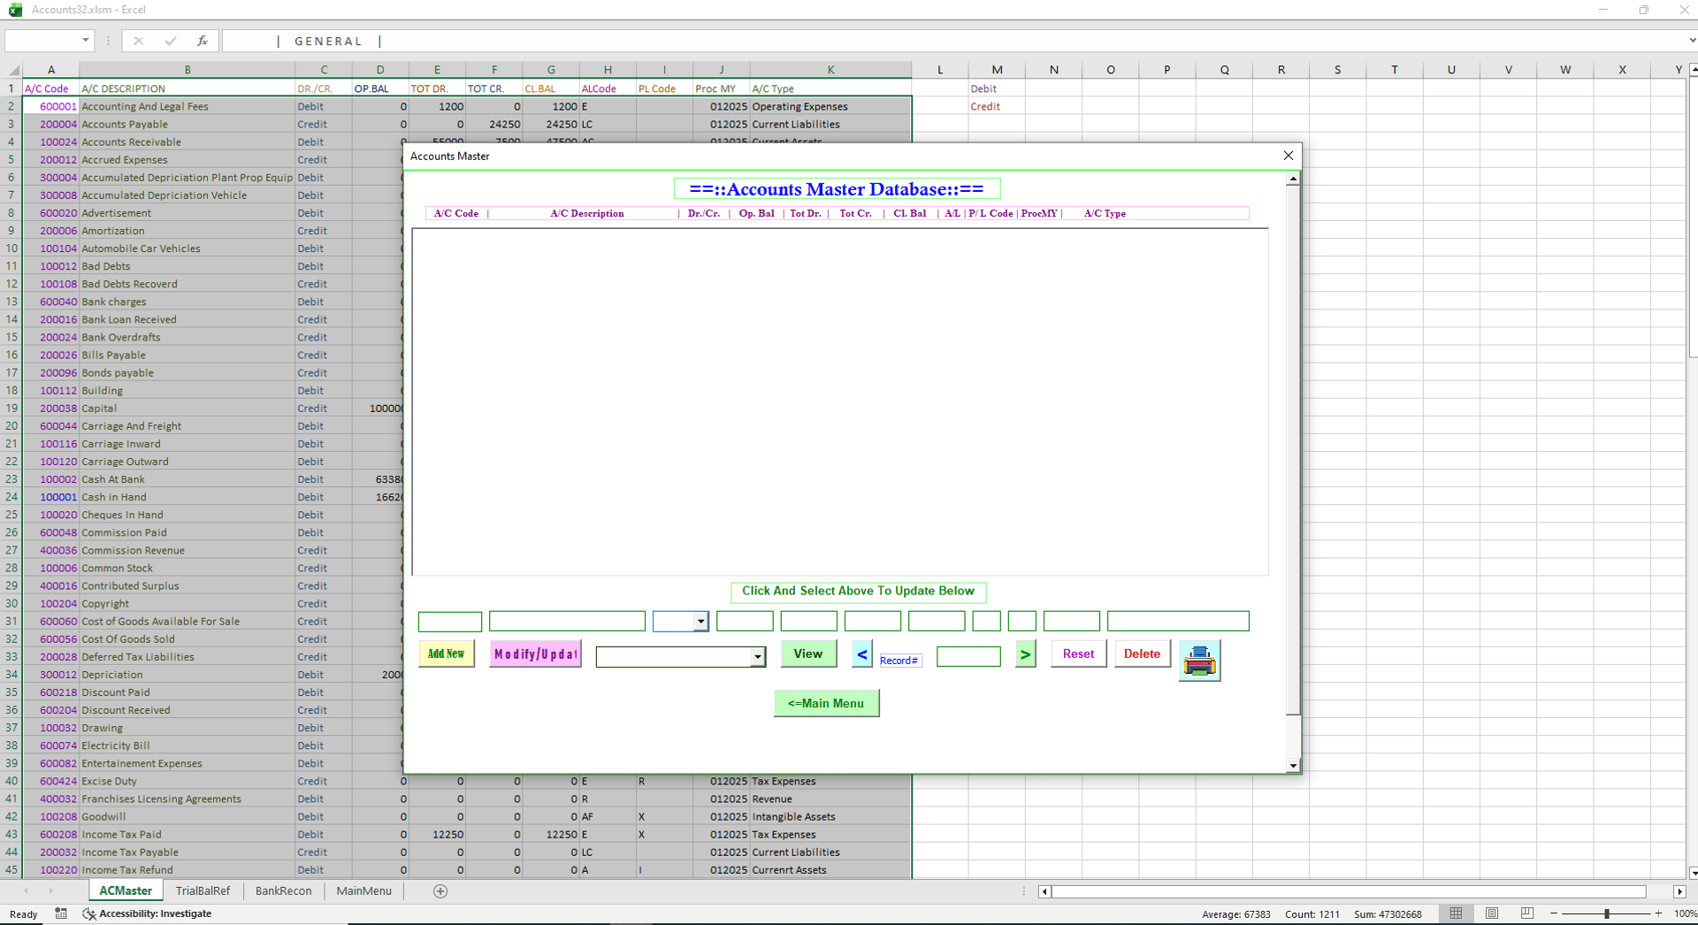Open the combo box beside the View button
Screen dimensions: 1698x925
click(758, 657)
